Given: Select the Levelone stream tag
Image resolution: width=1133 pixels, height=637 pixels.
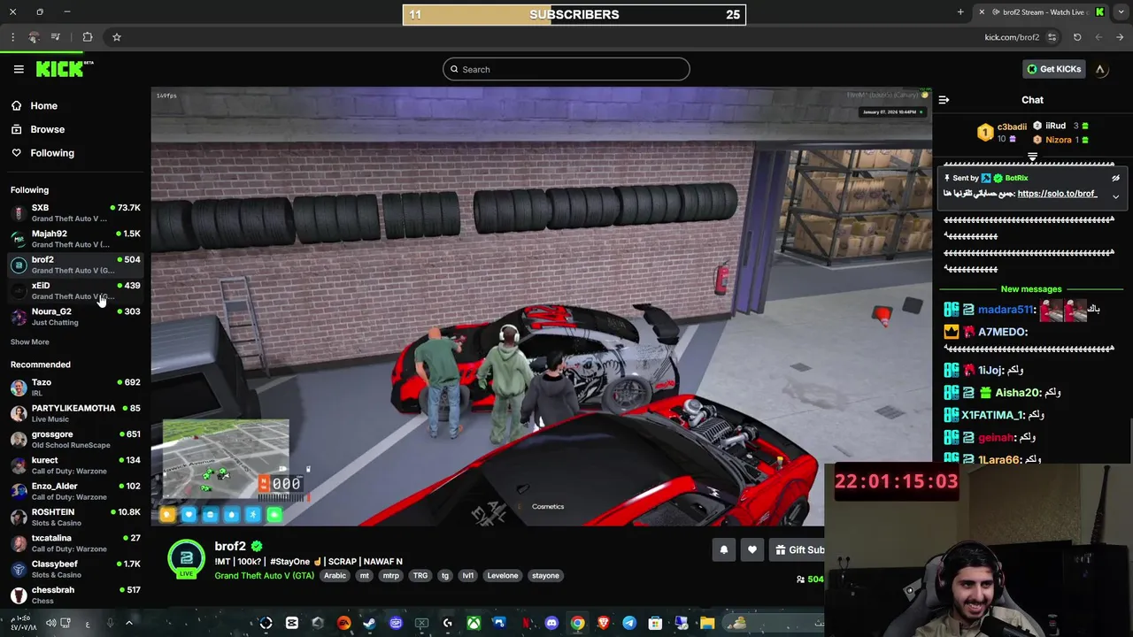Looking at the screenshot, I should coord(502,575).
